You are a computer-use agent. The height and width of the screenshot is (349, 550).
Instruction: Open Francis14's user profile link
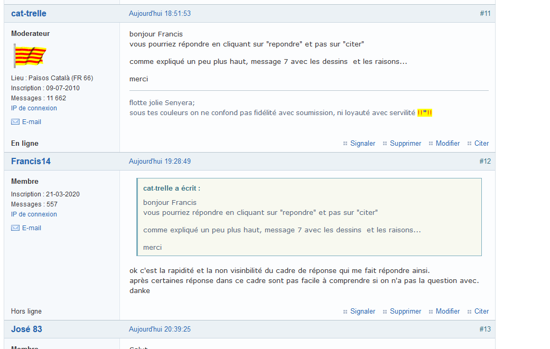(31, 161)
